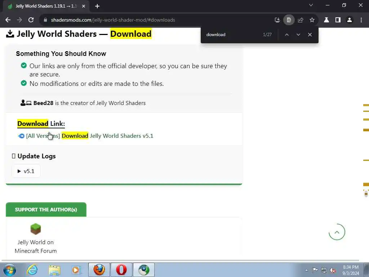Click the blue icon before All Versions
Image resolution: width=369 pixels, height=277 pixels.
[x=21, y=136]
